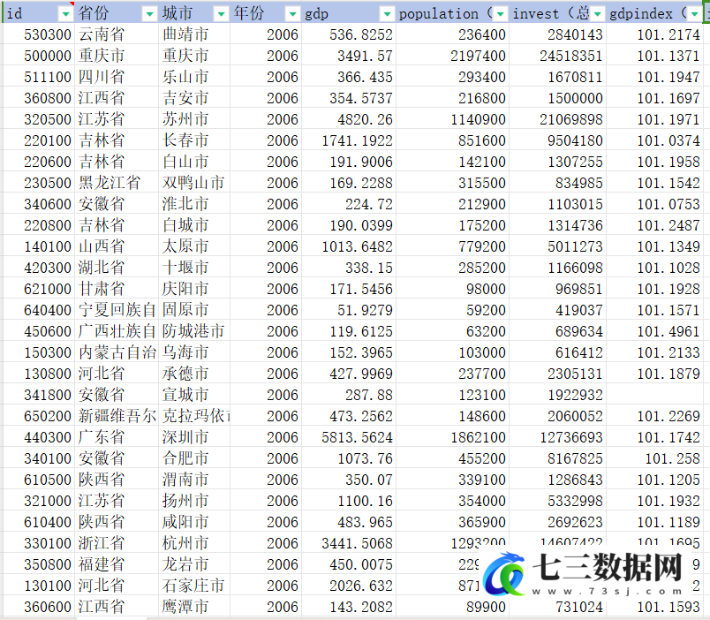Select the 石家庄市 city cell
Image resolution: width=710 pixels, height=620 pixels.
[194, 586]
